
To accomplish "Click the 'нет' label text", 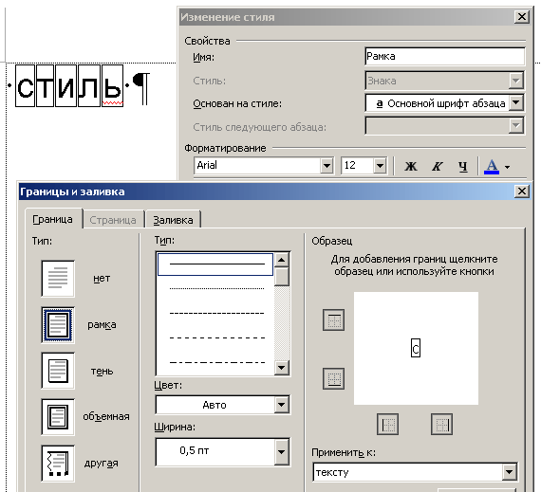I will (102, 279).
